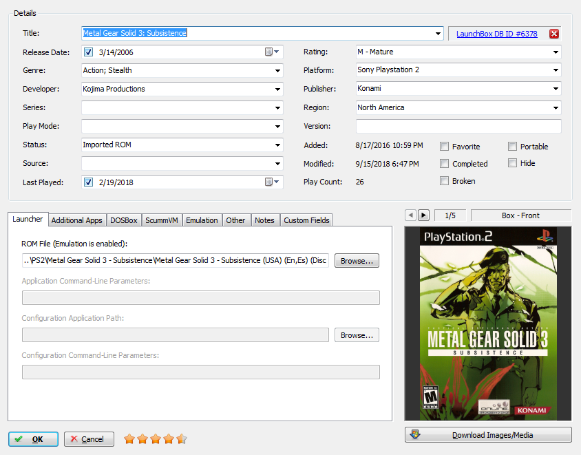
Task: Switch to Additional Apps tab
Action: click(x=76, y=220)
